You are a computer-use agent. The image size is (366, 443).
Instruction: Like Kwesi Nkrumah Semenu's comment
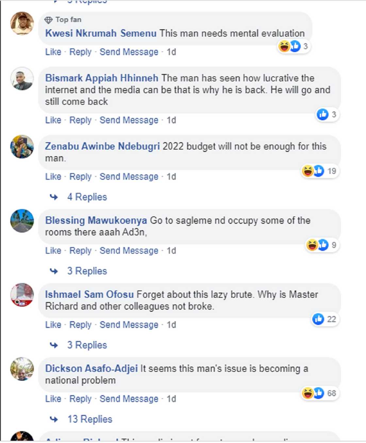[53, 52]
